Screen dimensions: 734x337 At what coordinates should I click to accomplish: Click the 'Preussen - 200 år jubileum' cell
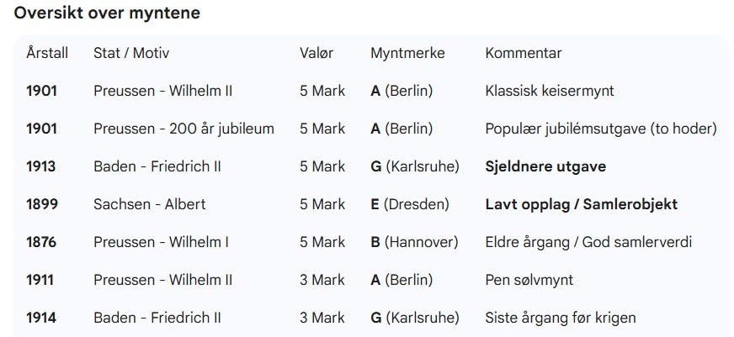[184, 129]
